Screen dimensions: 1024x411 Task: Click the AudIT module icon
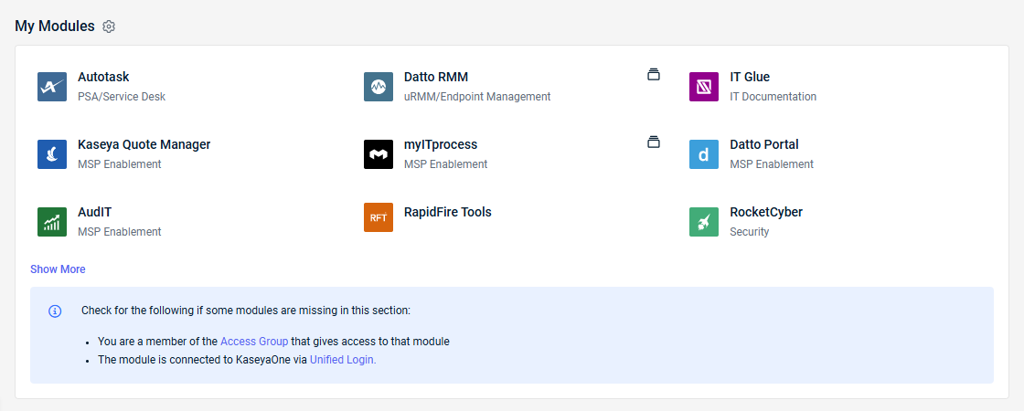click(x=52, y=222)
